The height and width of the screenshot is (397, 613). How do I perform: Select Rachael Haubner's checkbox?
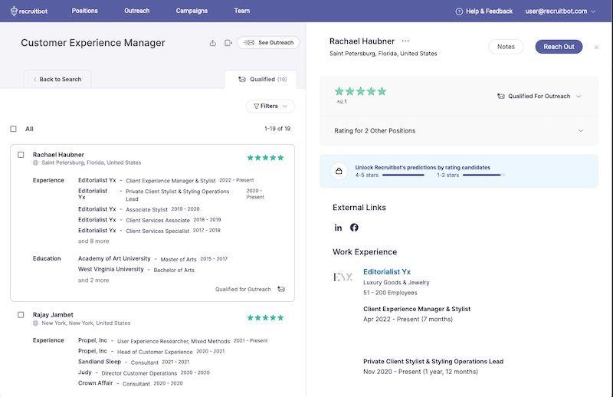(21, 155)
